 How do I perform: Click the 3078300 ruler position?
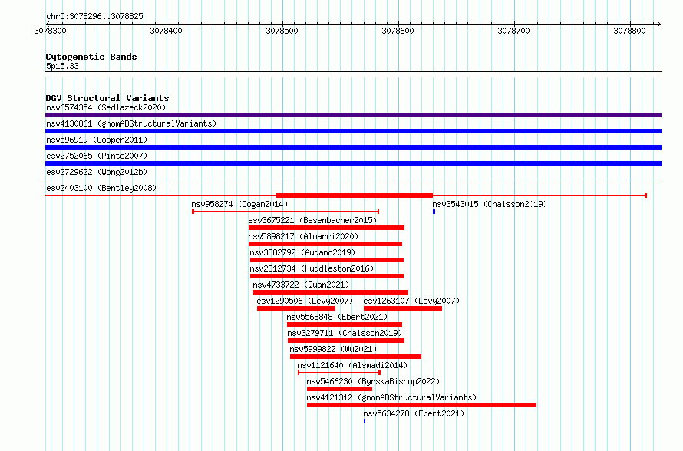(x=50, y=31)
